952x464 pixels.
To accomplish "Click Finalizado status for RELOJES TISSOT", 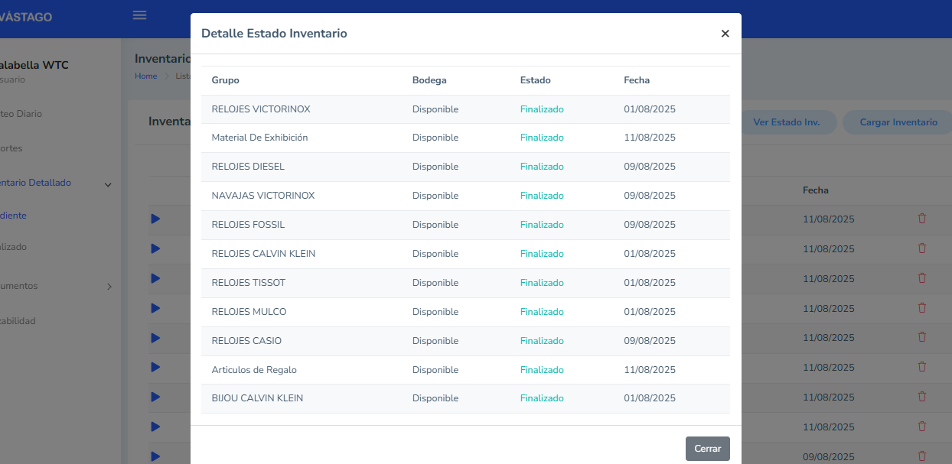I will point(542,283).
